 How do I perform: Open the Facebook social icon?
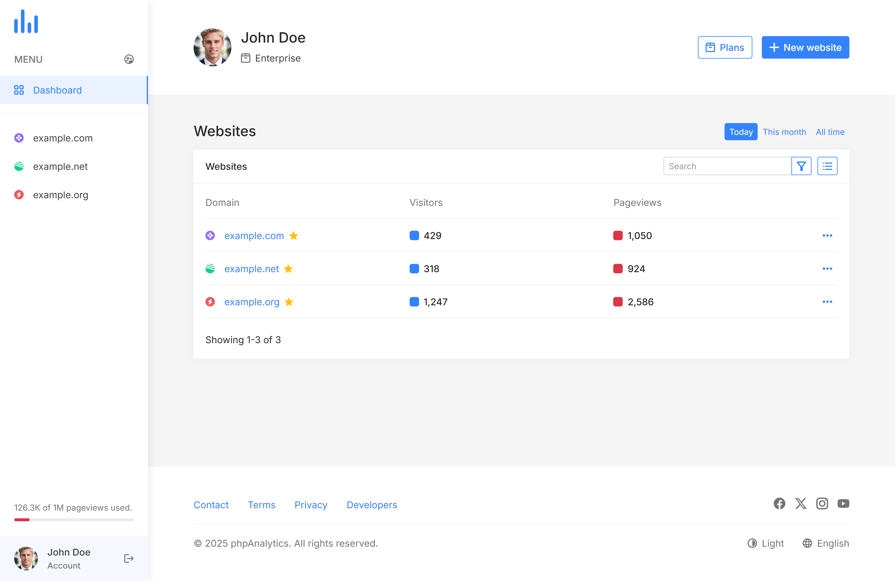(x=779, y=503)
